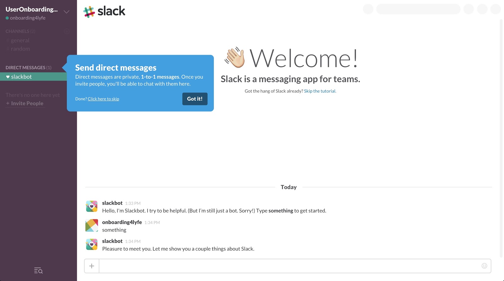Click slackbot's avatar in the first message
The image size is (504, 281).
[92, 206]
